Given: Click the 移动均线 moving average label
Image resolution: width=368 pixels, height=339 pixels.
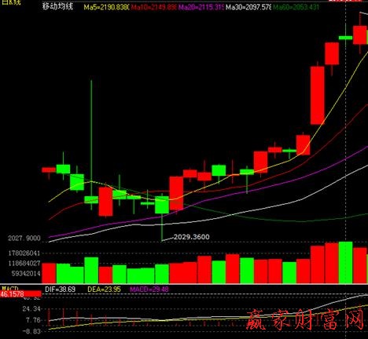Looking at the screenshot, I should click(58, 6).
